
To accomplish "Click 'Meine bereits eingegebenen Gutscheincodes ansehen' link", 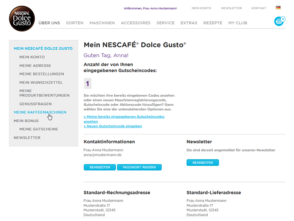I will tap(124, 119).
